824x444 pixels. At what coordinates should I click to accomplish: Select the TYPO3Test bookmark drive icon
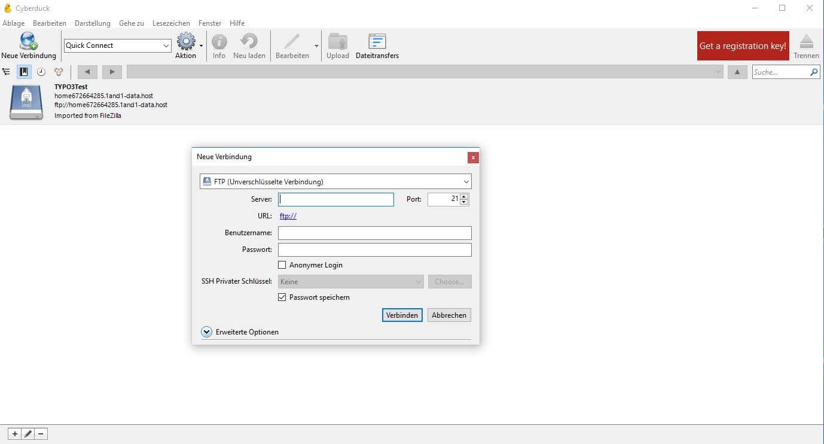coord(26,102)
